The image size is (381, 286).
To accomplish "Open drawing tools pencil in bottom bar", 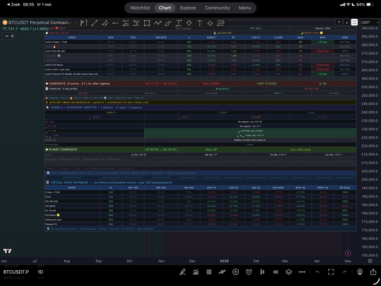I will (183, 272).
